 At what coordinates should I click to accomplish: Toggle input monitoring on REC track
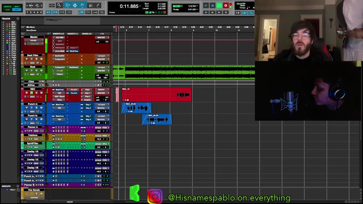[x=31, y=93]
